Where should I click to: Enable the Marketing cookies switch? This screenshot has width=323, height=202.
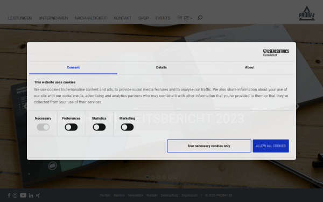pos(127,127)
